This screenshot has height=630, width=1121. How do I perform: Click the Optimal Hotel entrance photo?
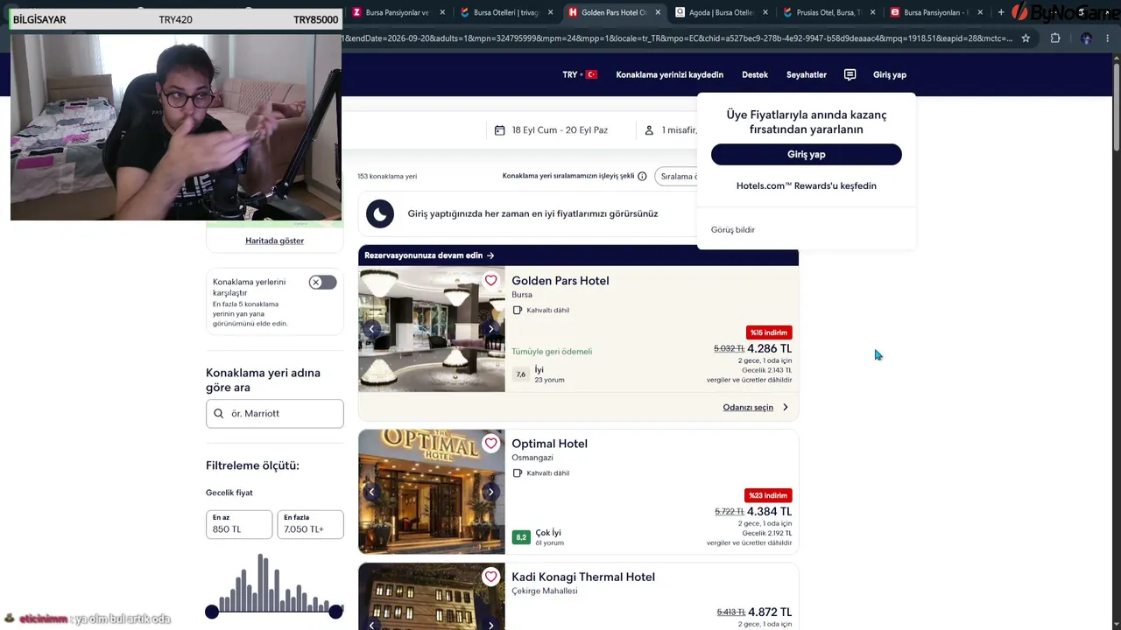click(x=432, y=492)
